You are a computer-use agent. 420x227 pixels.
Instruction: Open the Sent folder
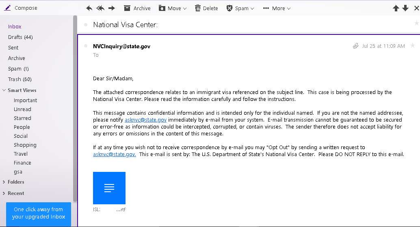[x=13, y=47]
